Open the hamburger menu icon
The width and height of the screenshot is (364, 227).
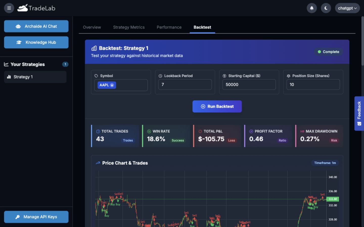pyautogui.click(x=9, y=8)
